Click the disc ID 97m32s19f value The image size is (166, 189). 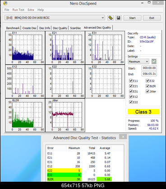coord(147,41)
